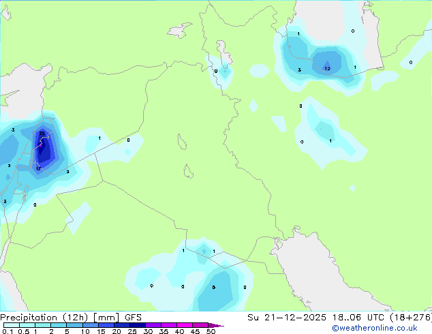
Task: Click the legend label 0.5
Action: pyautogui.click(x=24, y=331)
